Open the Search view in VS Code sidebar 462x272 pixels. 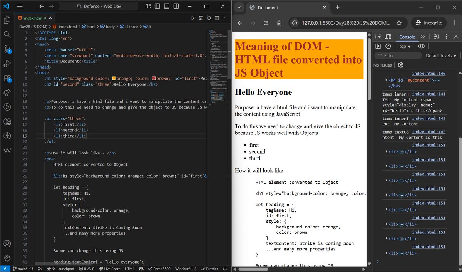click(x=7, y=35)
